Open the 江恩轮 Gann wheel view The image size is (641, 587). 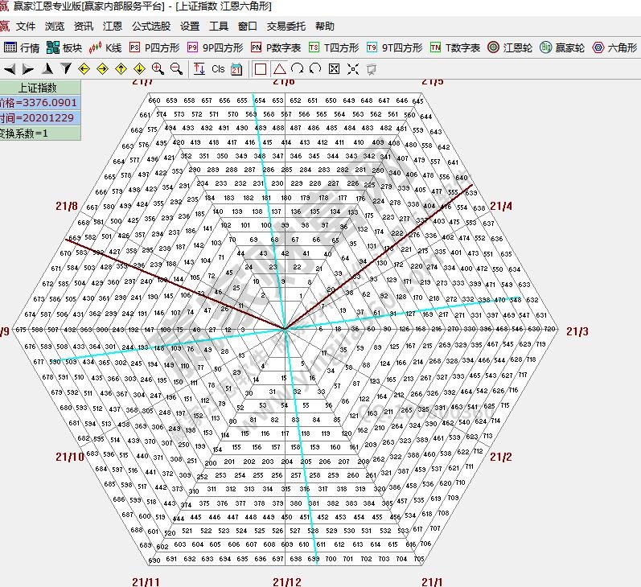point(509,48)
